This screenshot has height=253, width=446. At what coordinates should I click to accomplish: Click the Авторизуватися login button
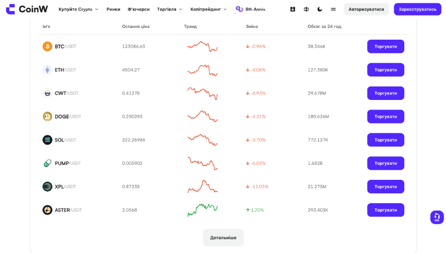click(366, 9)
